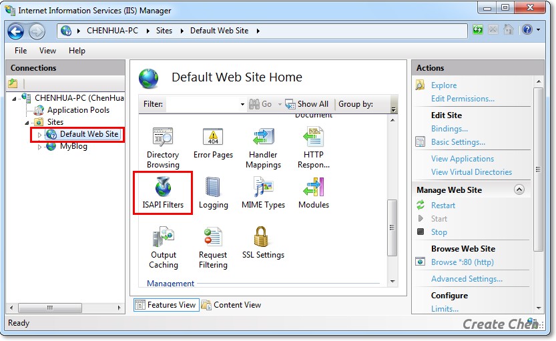The height and width of the screenshot is (341, 556).
Task: Click Browse *:80 (http) link
Action: tap(463, 262)
